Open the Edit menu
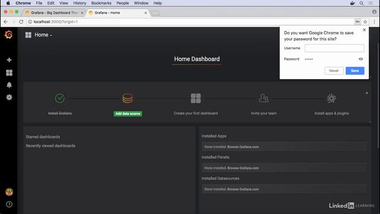The image size is (380, 214). 50,3
